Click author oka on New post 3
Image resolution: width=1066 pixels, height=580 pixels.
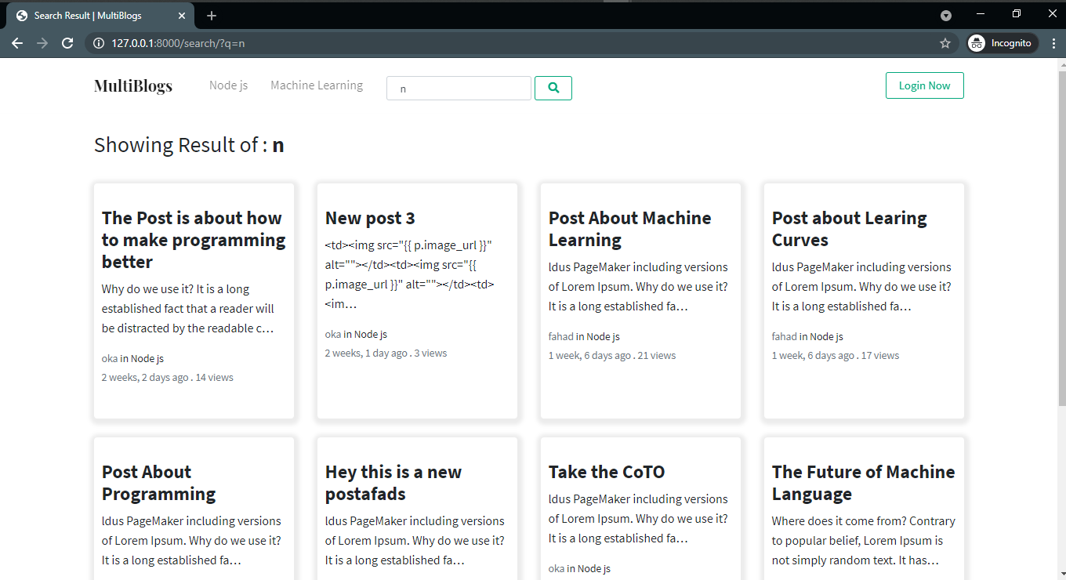[x=333, y=334]
